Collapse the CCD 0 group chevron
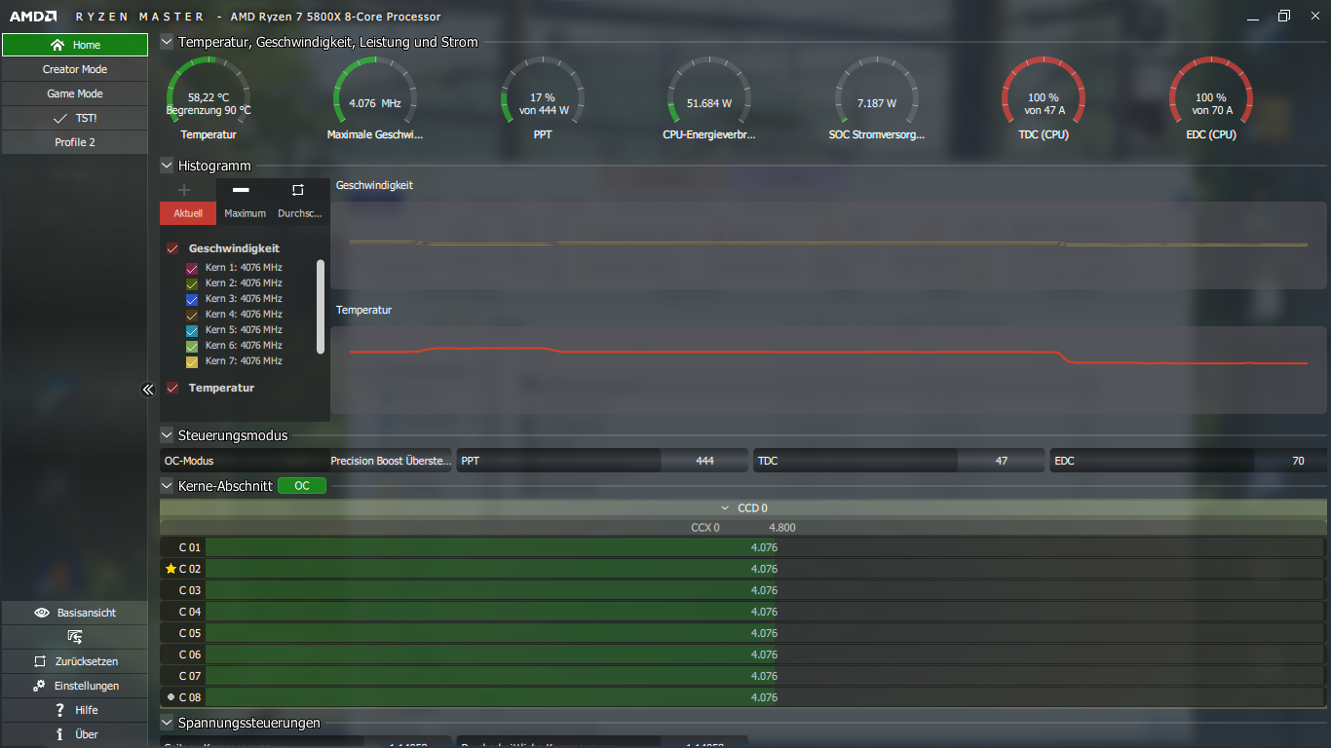The height and width of the screenshot is (748, 1331). point(725,508)
